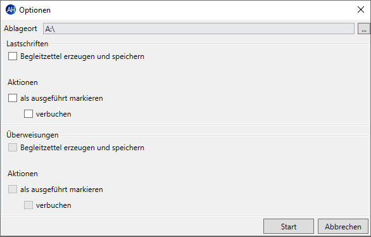The width and height of the screenshot is (371, 237).
Task: Click the 'Optionen' window title text
Action: point(35,10)
